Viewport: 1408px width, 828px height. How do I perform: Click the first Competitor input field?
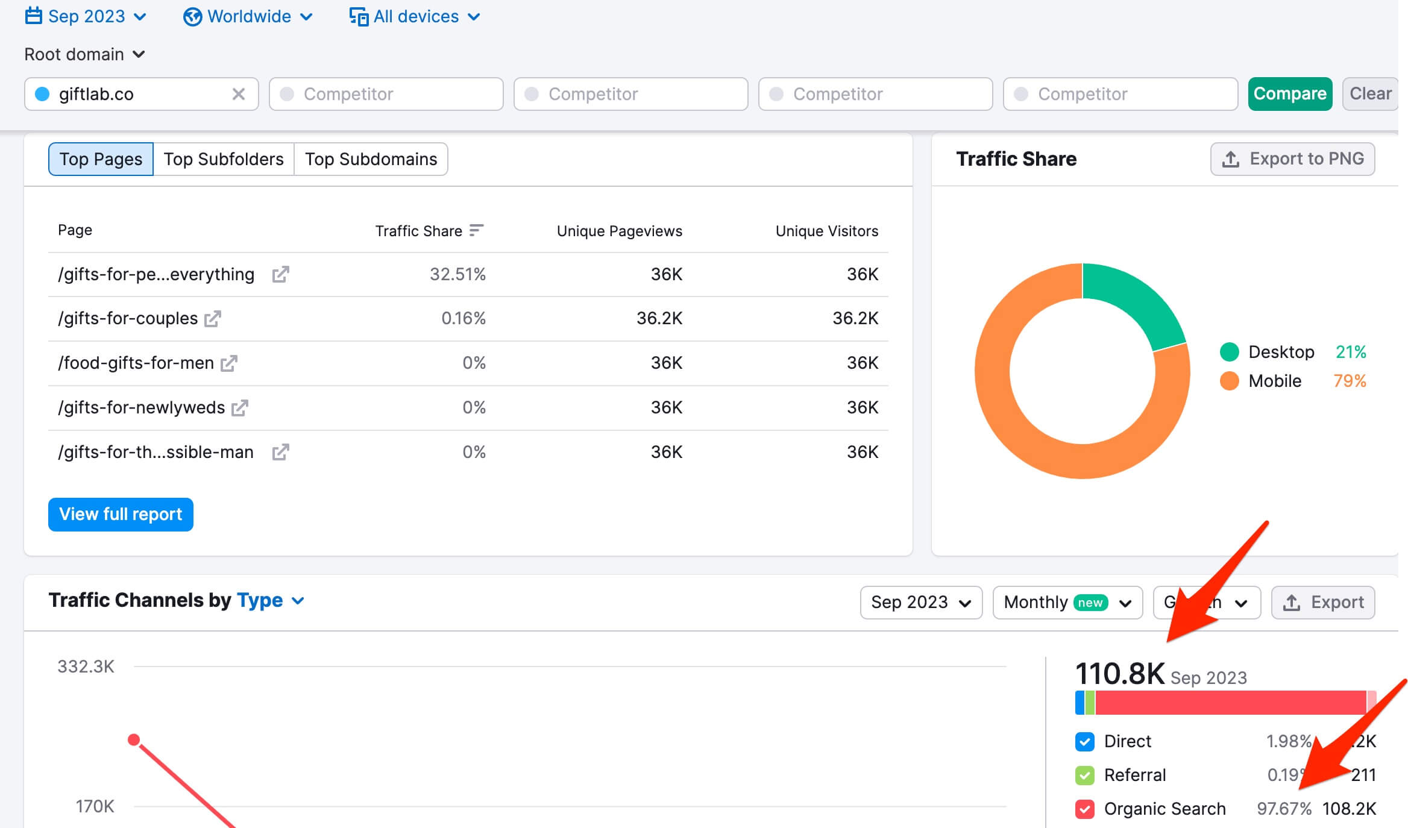pyautogui.click(x=386, y=94)
